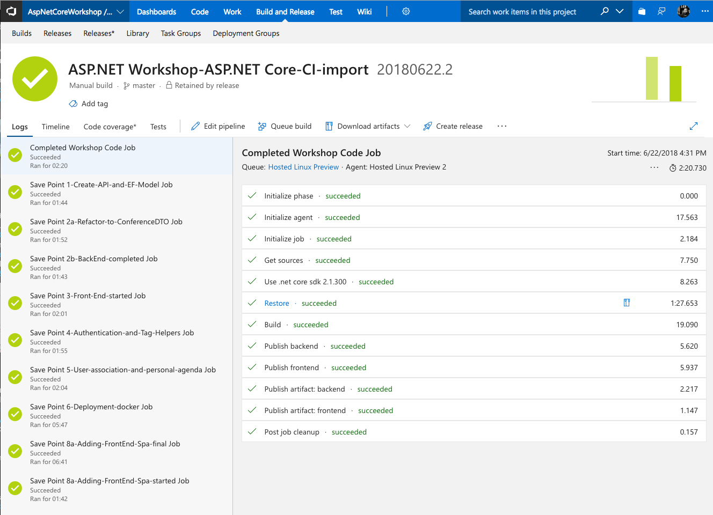The image size is (713, 515).
Task: Select Save Point 2a-Refactor-to-ConferenceDTO Job
Action: tap(117, 230)
